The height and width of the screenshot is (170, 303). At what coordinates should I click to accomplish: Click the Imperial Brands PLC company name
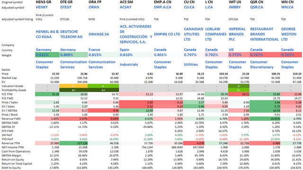pyautogui.click(x=237, y=34)
